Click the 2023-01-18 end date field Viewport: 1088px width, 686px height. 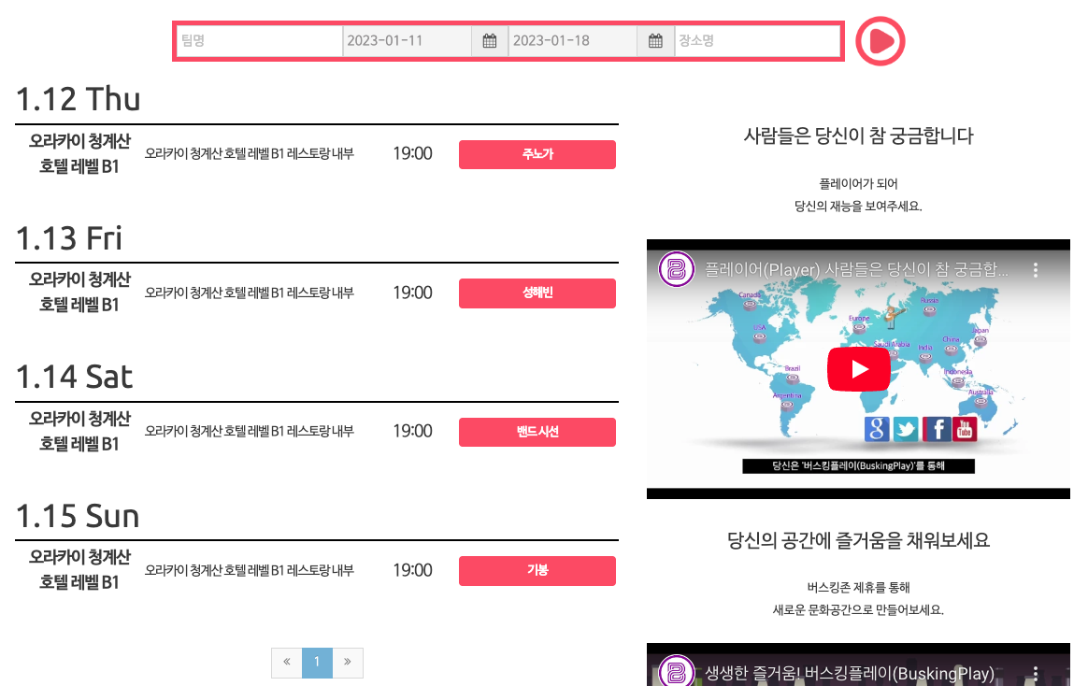pyautogui.click(x=573, y=41)
